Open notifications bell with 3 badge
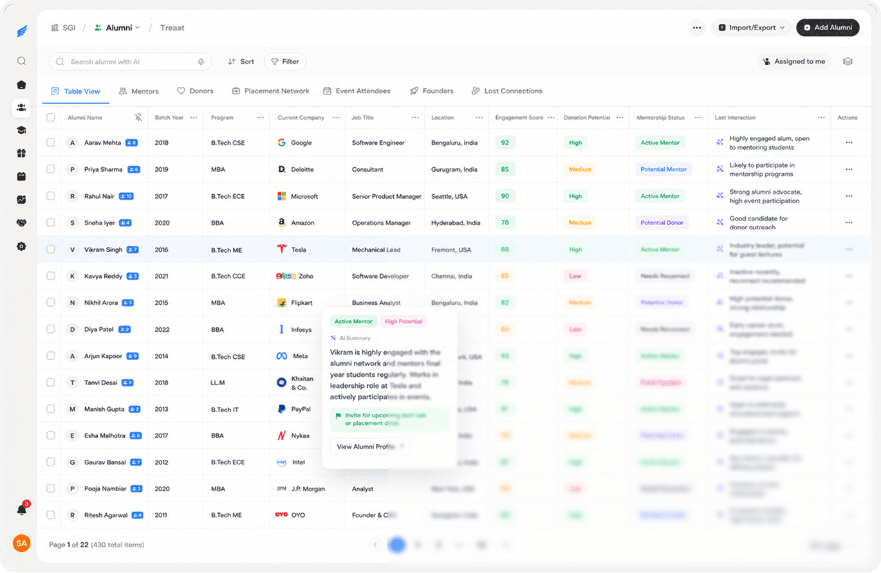This screenshot has width=881, height=573. click(22, 509)
